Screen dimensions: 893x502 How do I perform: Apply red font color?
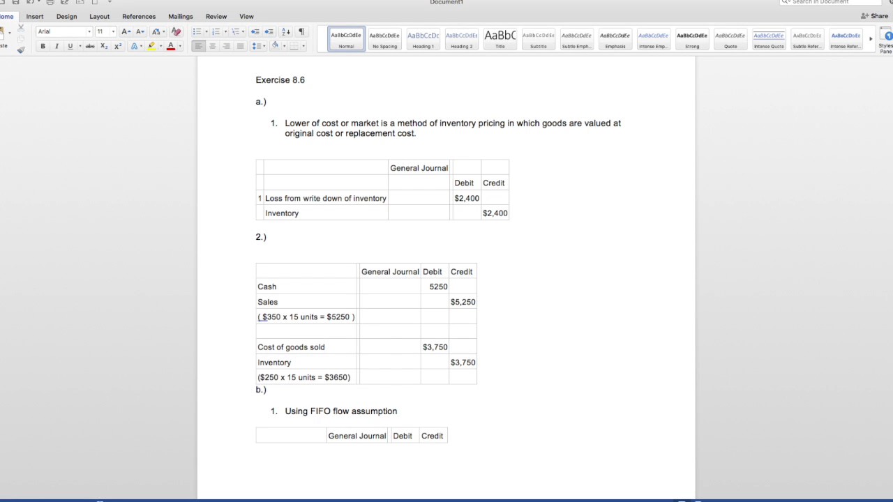click(170, 46)
